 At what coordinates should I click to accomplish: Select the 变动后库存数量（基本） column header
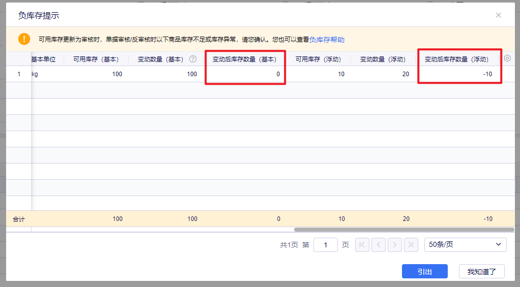click(x=244, y=59)
